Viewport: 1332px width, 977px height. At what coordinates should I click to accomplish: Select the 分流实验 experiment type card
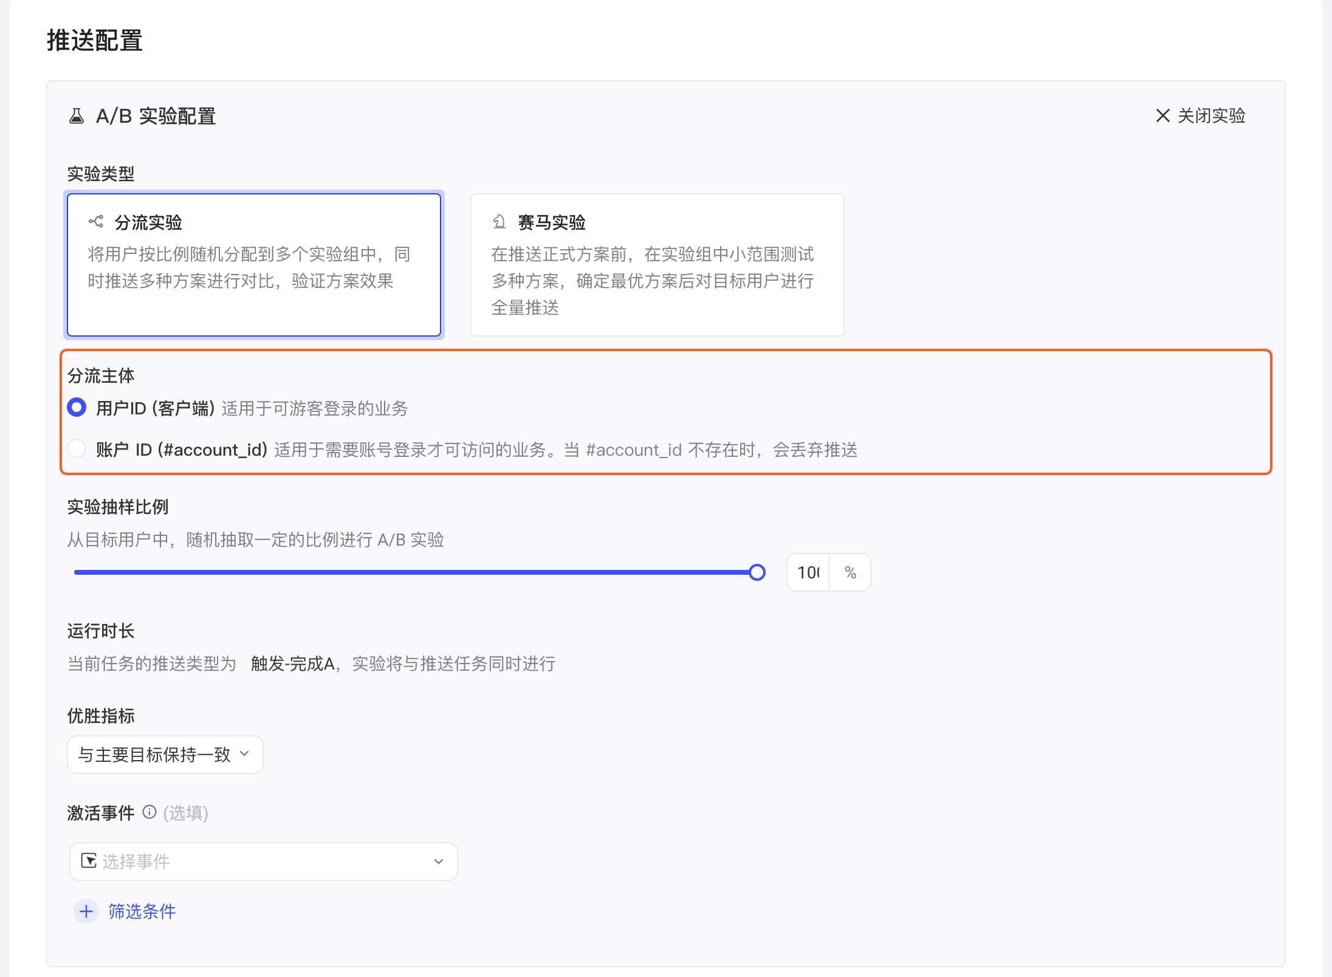tap(254, 265)
